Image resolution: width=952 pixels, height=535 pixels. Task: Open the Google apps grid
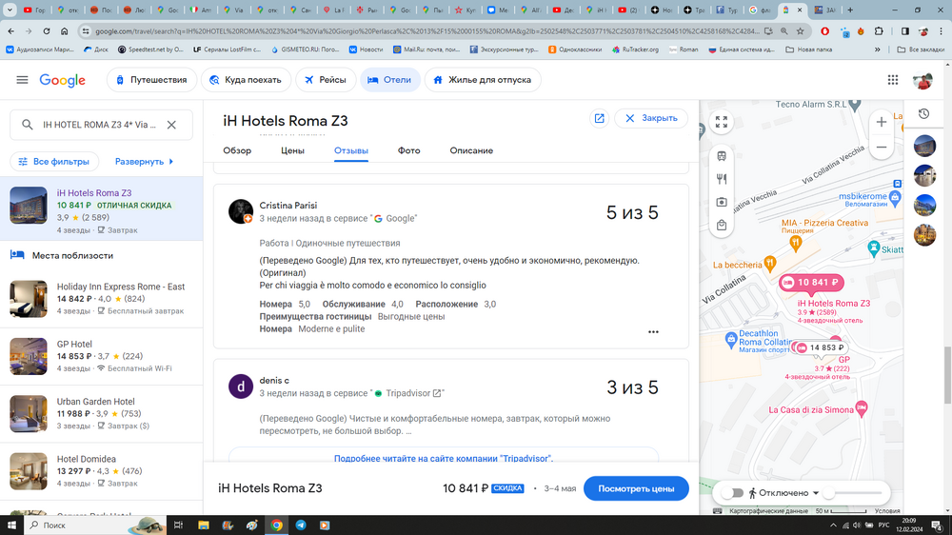tap(893, 80)
